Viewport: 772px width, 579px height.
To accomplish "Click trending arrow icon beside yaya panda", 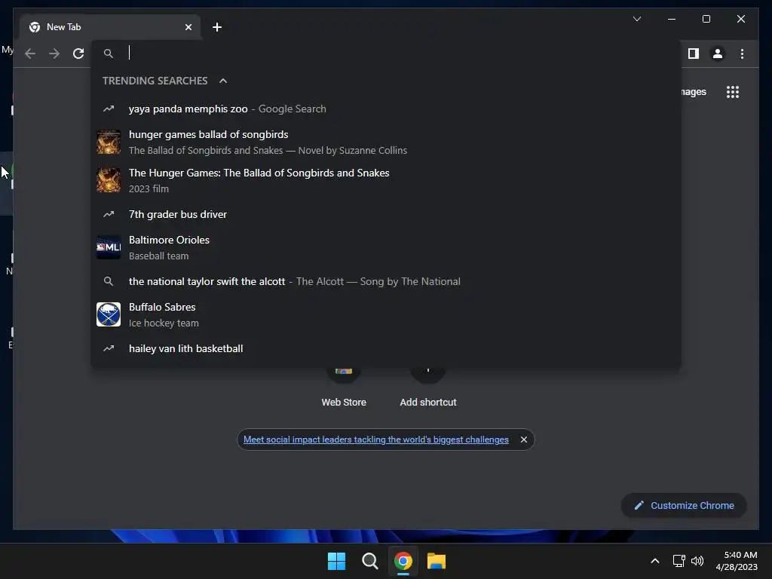I will (109, 109).
